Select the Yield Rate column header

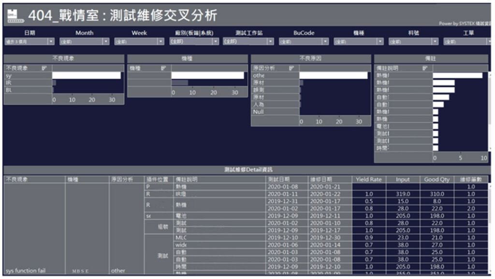point(368,179)
